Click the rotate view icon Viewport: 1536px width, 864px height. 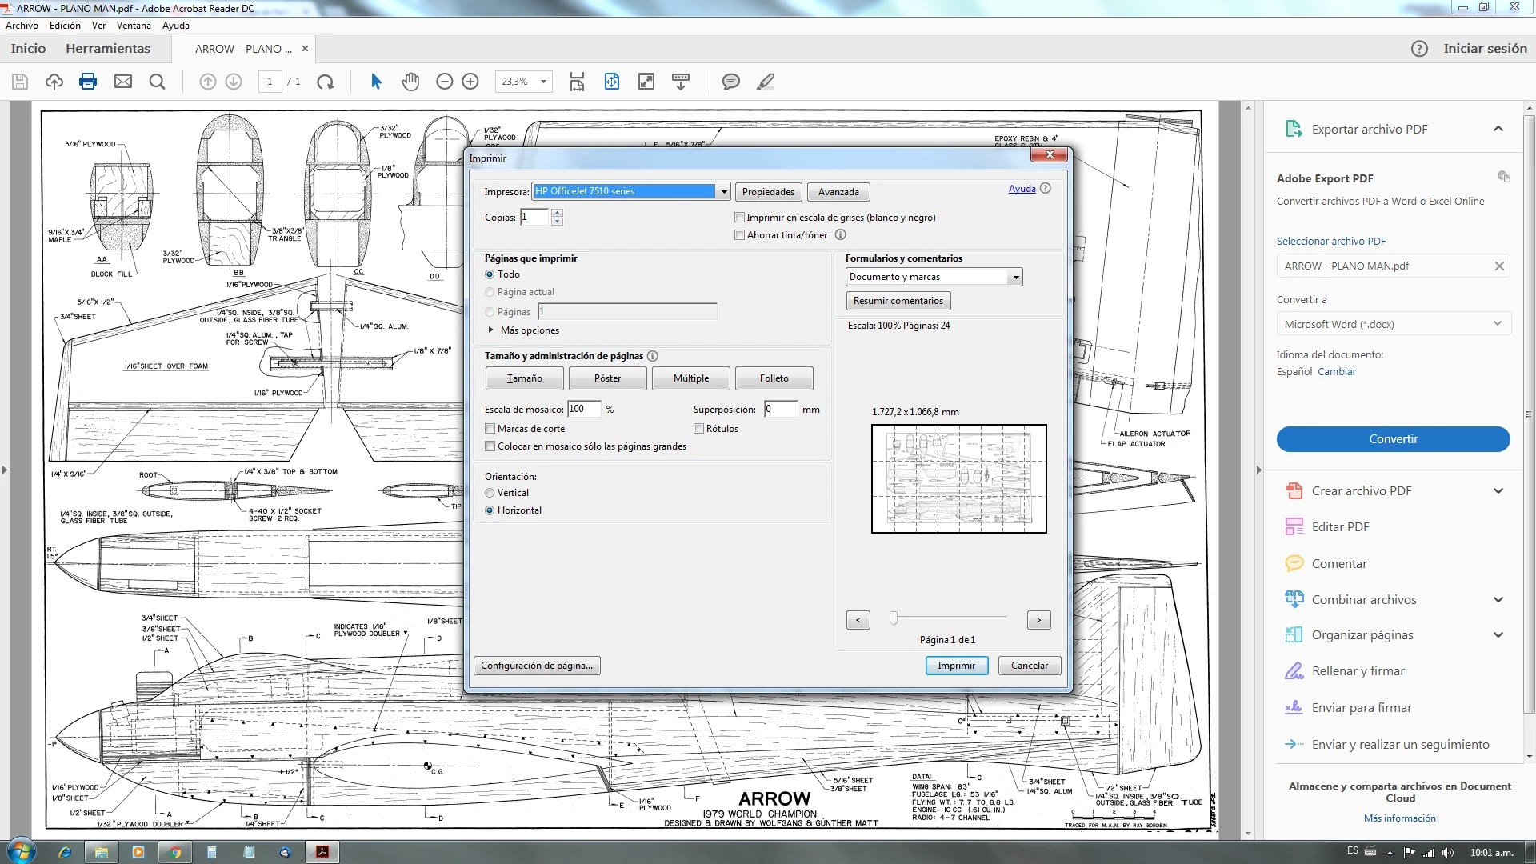pos(326,82)
